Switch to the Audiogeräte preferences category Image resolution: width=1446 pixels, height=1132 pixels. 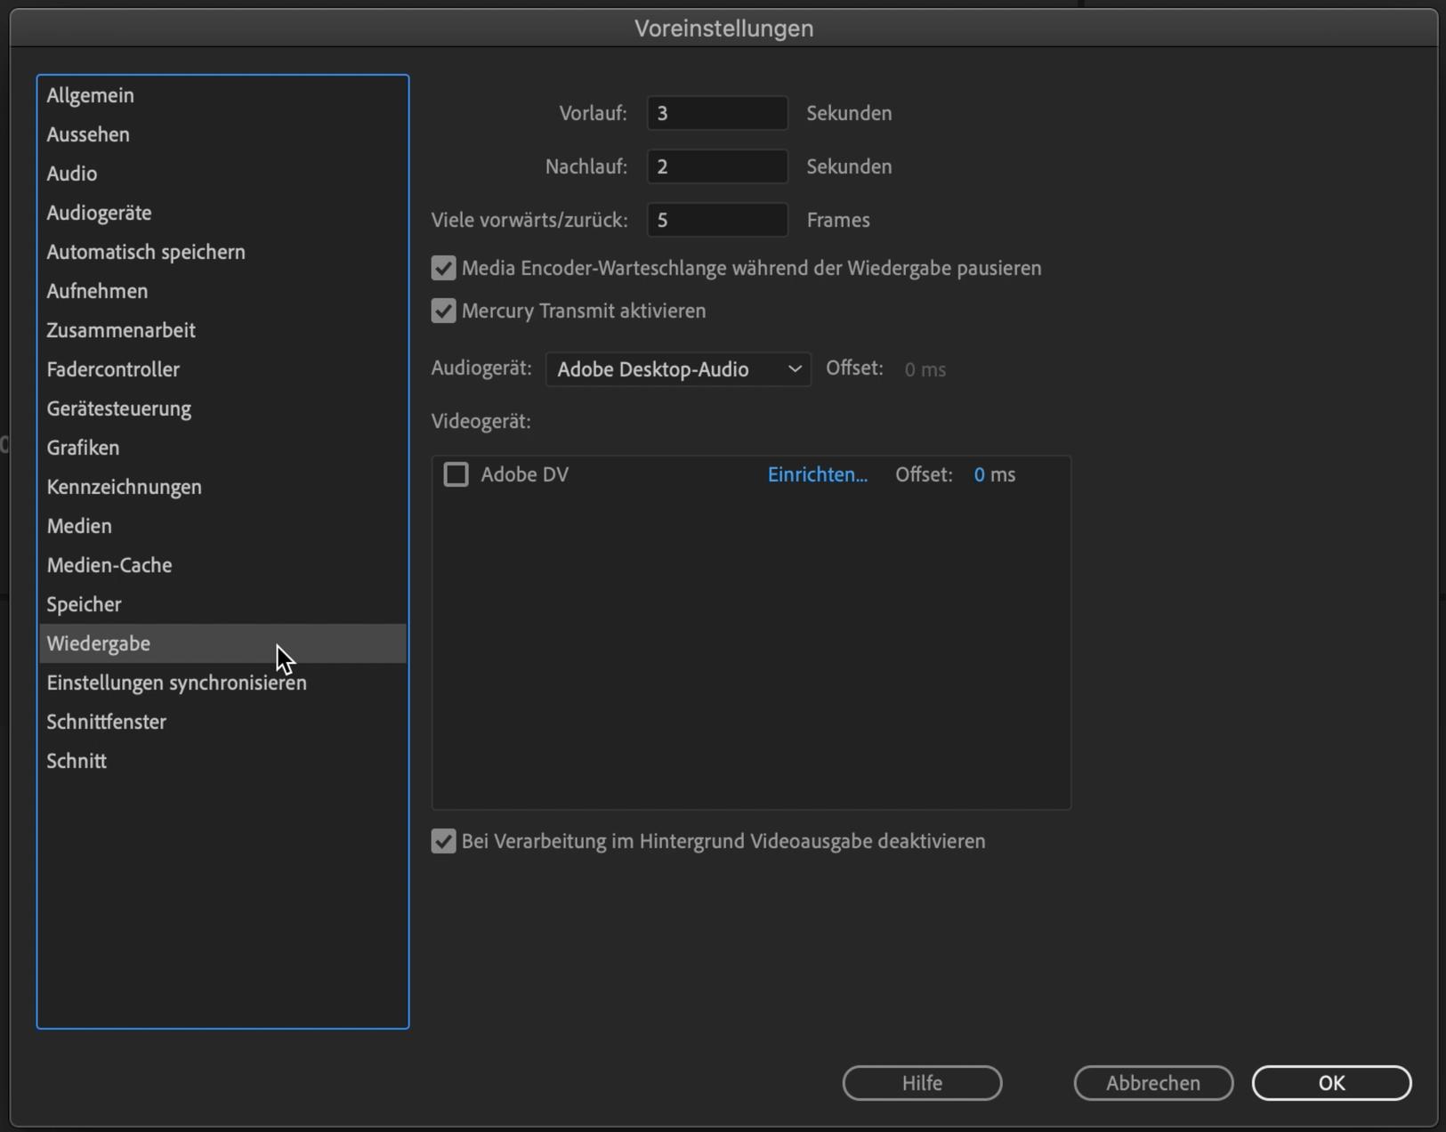pos(99,213)
